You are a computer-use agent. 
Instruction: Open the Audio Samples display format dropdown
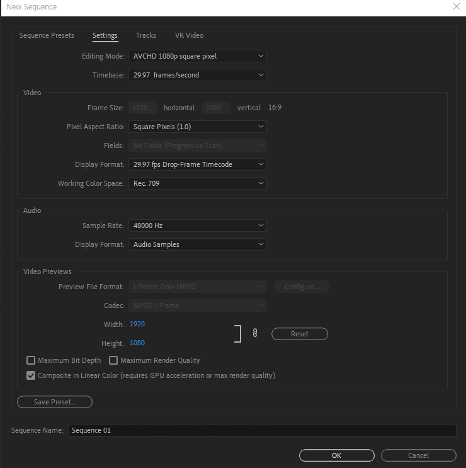pos(198,244)
